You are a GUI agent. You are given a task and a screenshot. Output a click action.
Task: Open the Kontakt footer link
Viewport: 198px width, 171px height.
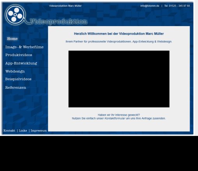(9, 130)
